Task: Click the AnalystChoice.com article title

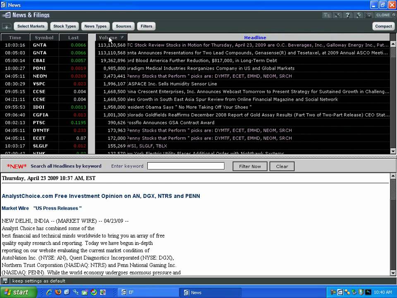Action: click(x=101, y=196)
